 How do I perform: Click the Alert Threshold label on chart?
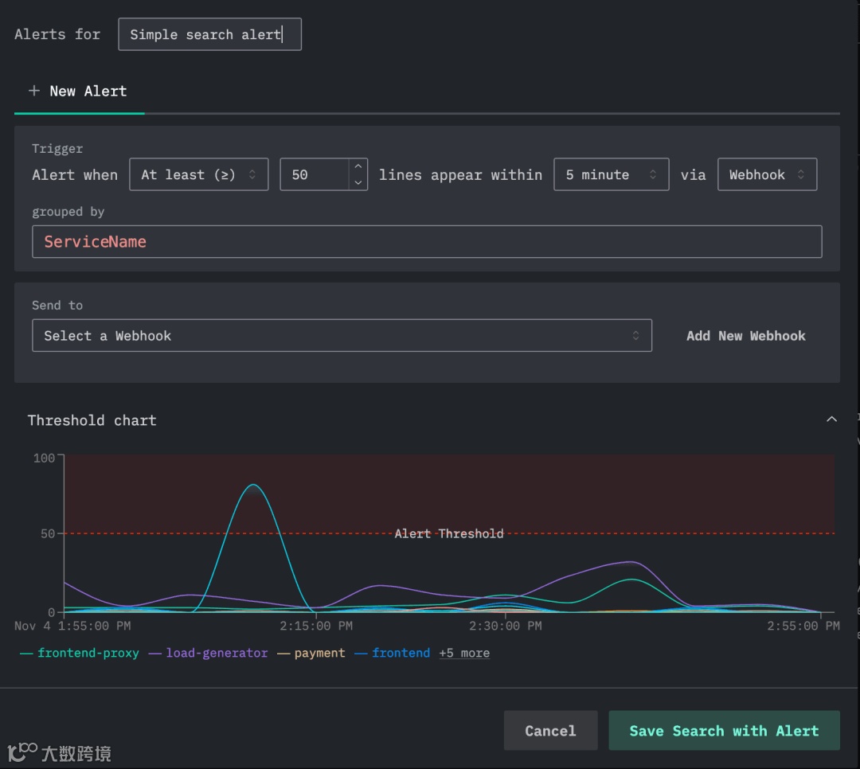pos(448,533)
